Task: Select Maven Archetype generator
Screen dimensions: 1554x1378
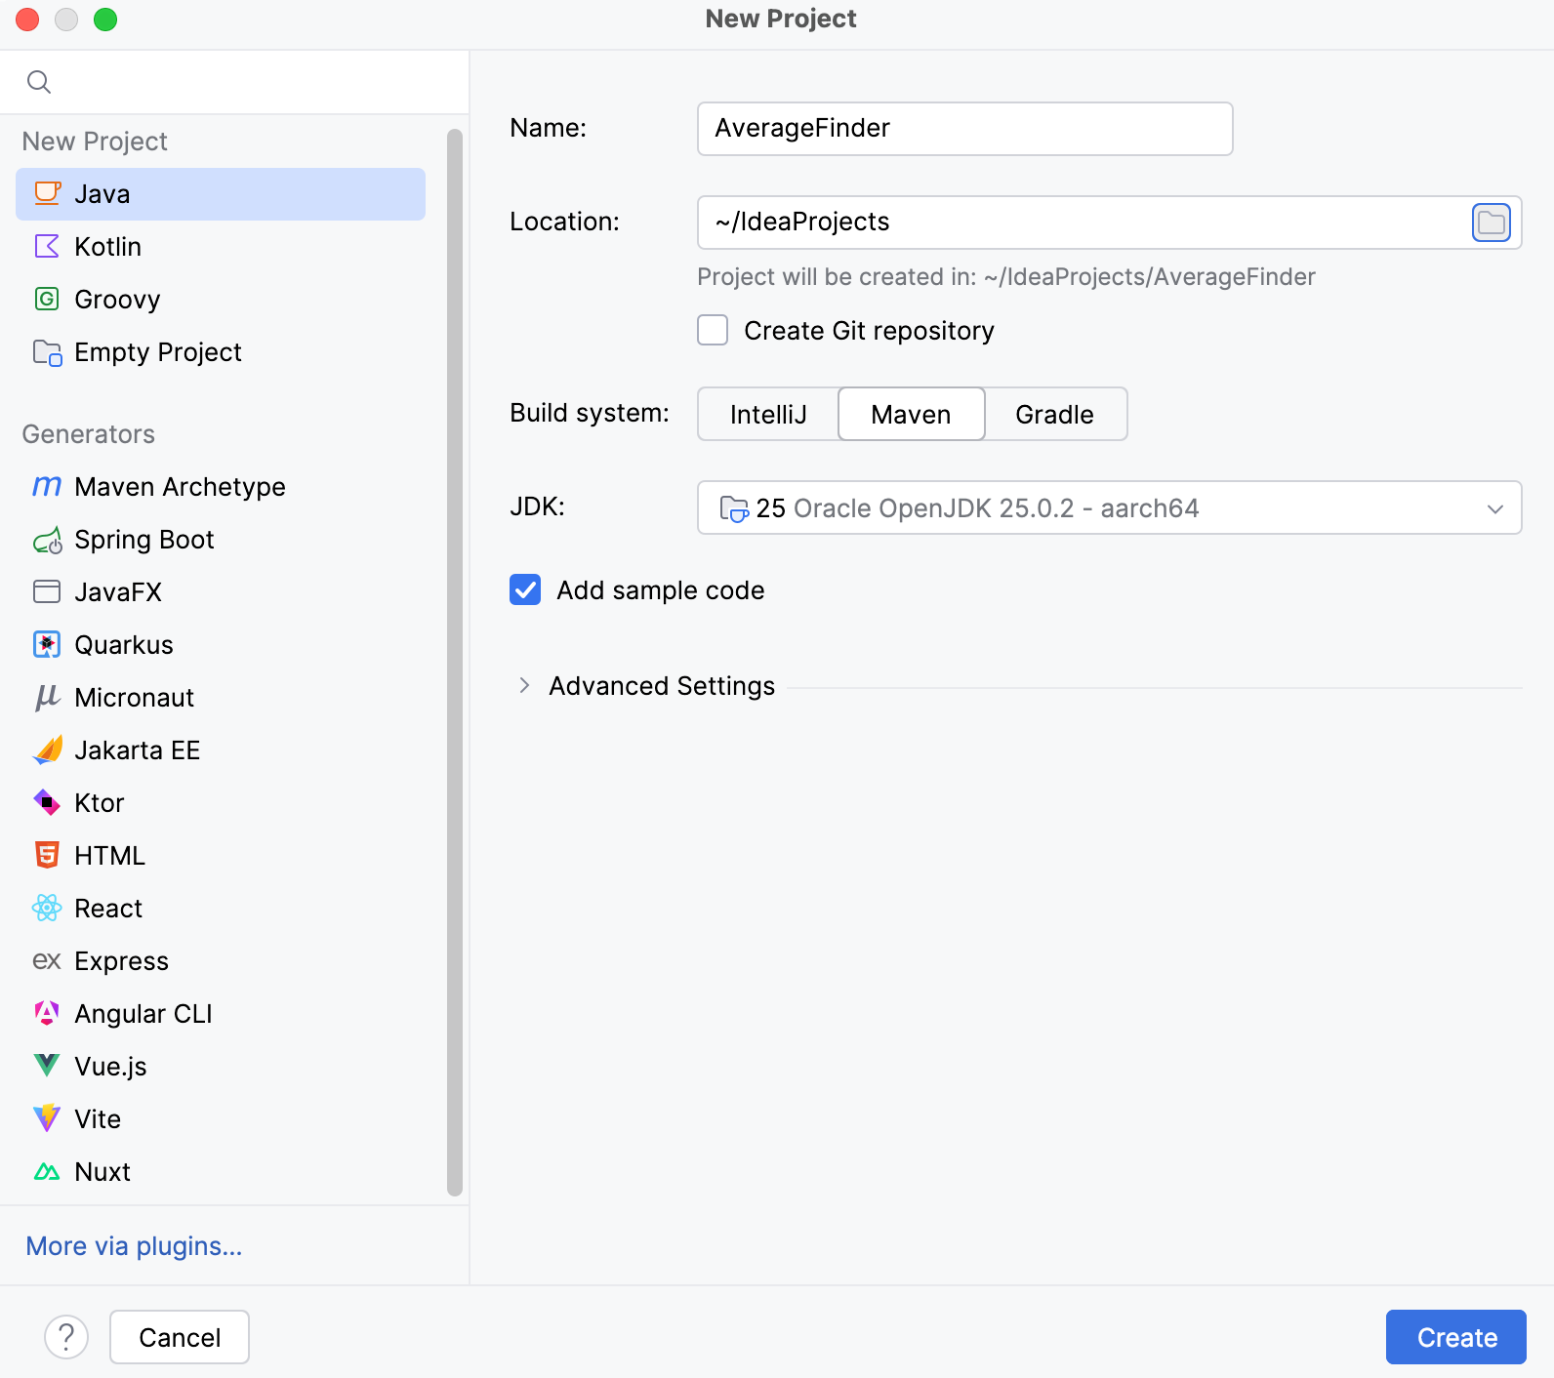Action: (180, 487)
